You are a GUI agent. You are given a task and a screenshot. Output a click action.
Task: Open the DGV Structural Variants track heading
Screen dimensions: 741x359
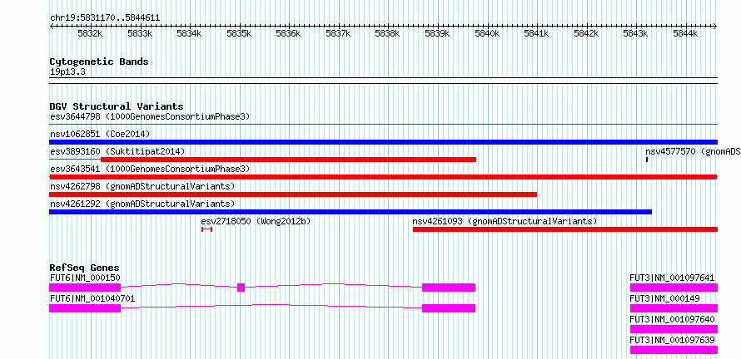tap(117, 106)
